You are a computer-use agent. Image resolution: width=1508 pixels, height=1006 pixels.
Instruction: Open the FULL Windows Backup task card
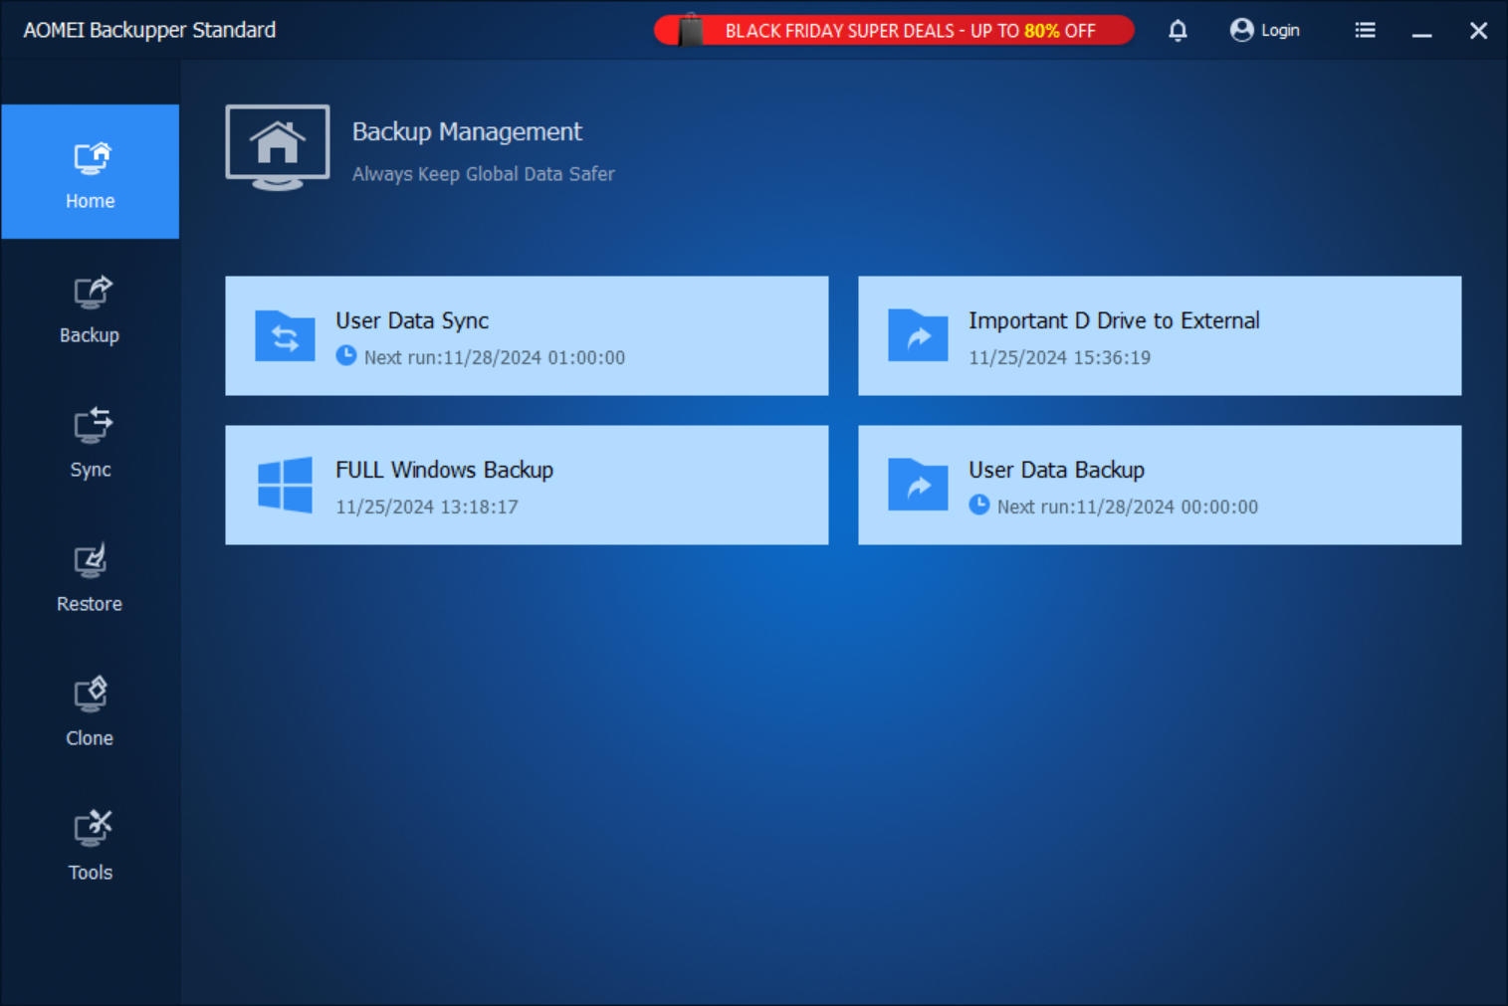click(x=527, y=485)
